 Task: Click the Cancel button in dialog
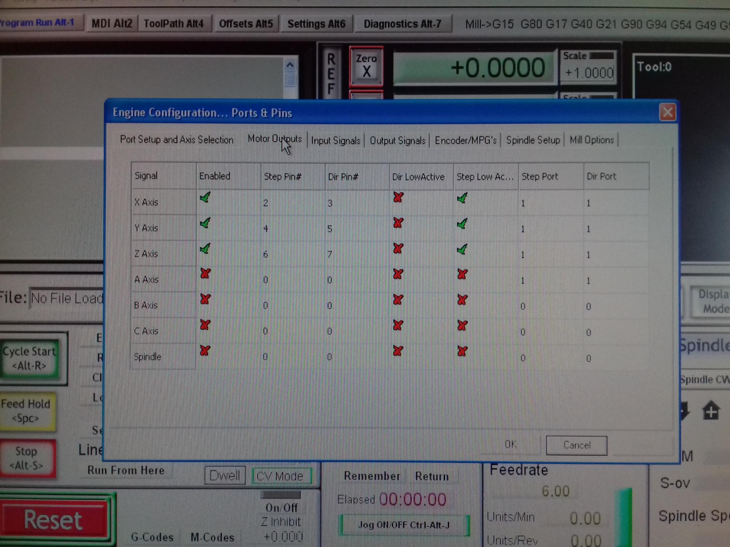pyautogui.click(x=576, y=445)
